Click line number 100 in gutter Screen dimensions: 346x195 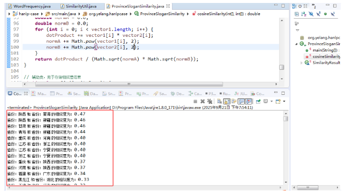pyautogui.click(x=15, y=47)
